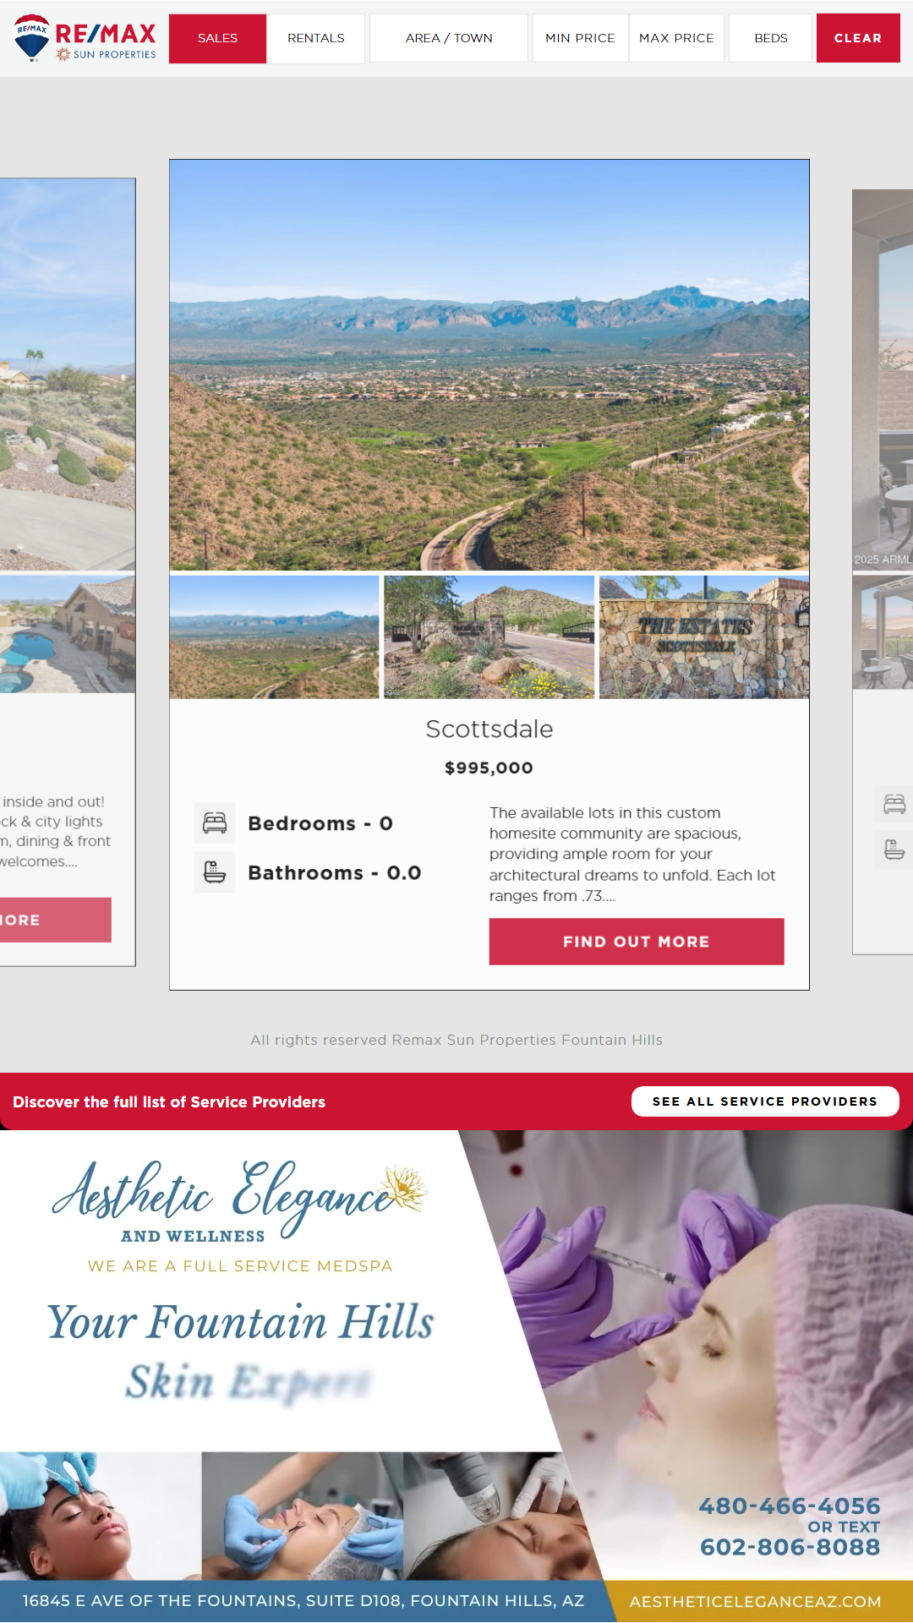The height and width of the screenshot is (1623, 913).
Task: Click the bed icon beside Bedrooms
Action: pyautogui.click(x=215, y=823)
